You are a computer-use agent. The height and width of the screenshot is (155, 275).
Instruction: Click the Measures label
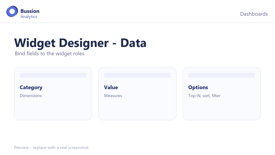[x=113, y=96]
